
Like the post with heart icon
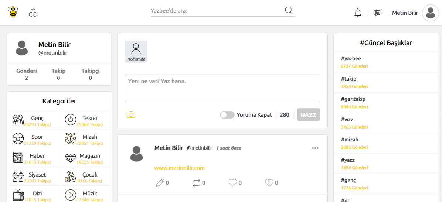tap(232, 183)
